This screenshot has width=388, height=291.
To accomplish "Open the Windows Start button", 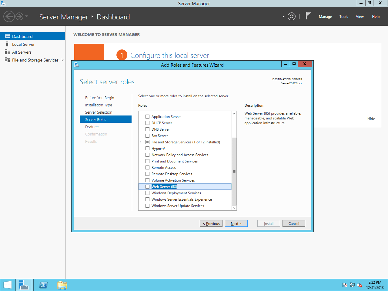I will pos(8,285).
